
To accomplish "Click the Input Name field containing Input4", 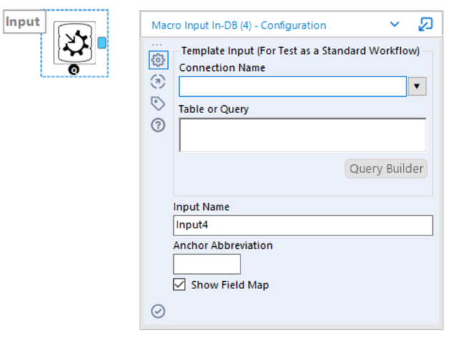I will [x=303, y=226].
